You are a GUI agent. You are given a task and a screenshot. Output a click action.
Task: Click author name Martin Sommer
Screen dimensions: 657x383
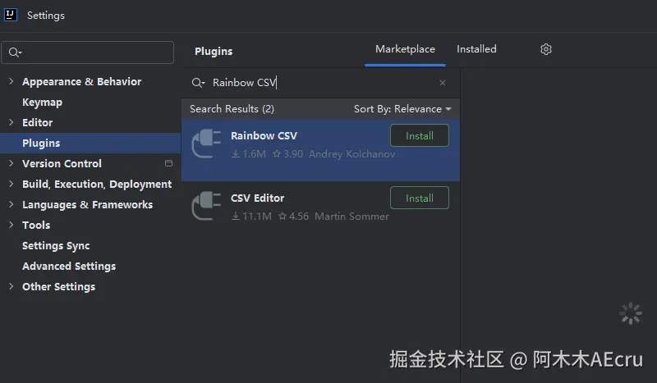click(x=352, y=217)
